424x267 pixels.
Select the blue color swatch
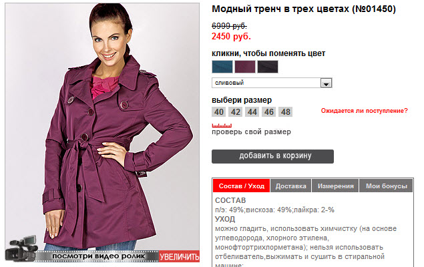pyautogui.click(x=222, y=67)
